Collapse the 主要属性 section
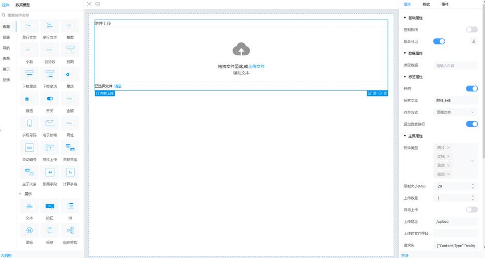The image size is (485, 258). tap(405, 136)
